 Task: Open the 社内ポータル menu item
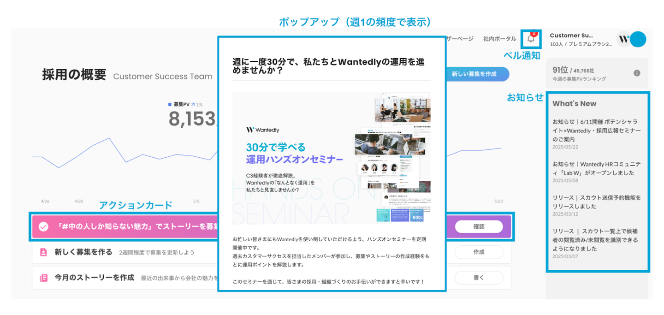(499, 39)
